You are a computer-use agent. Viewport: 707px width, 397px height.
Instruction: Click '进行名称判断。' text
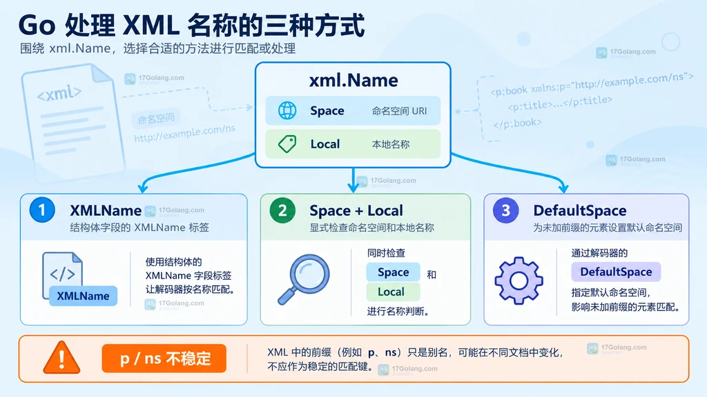click(x=398, y=311)
